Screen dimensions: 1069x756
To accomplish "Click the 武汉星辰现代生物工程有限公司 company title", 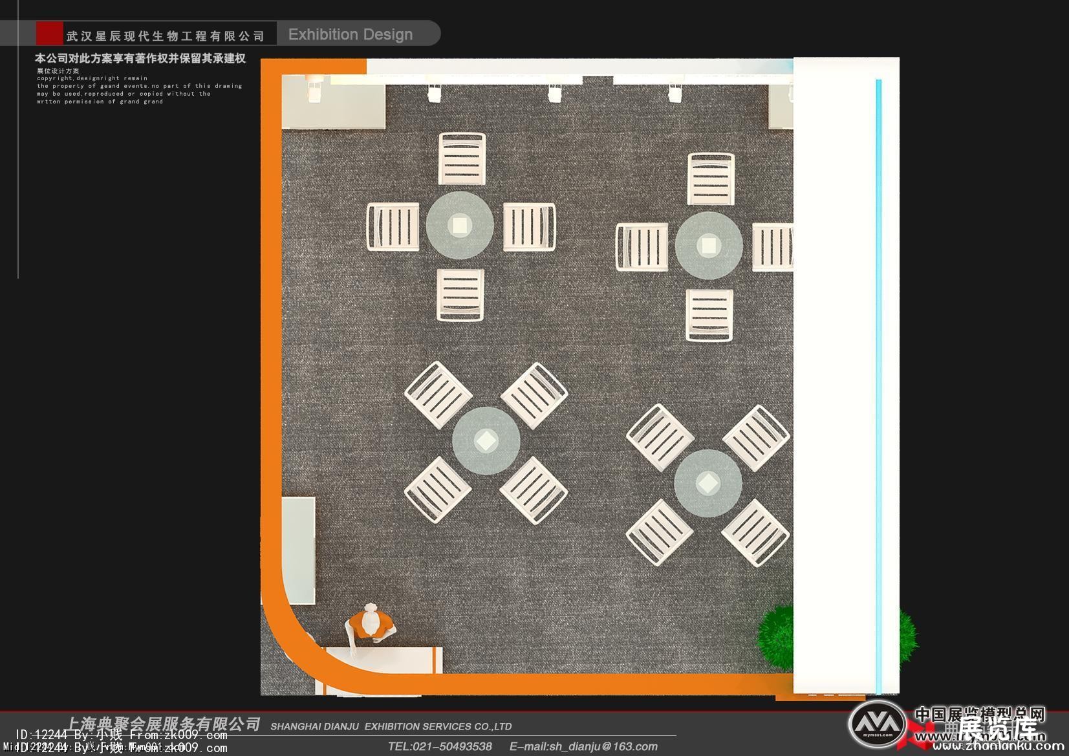I will pyautogui.click(x=166, y=36).
